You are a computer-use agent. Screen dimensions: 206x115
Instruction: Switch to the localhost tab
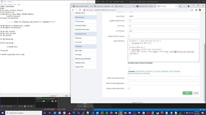[x=125, y=6]
